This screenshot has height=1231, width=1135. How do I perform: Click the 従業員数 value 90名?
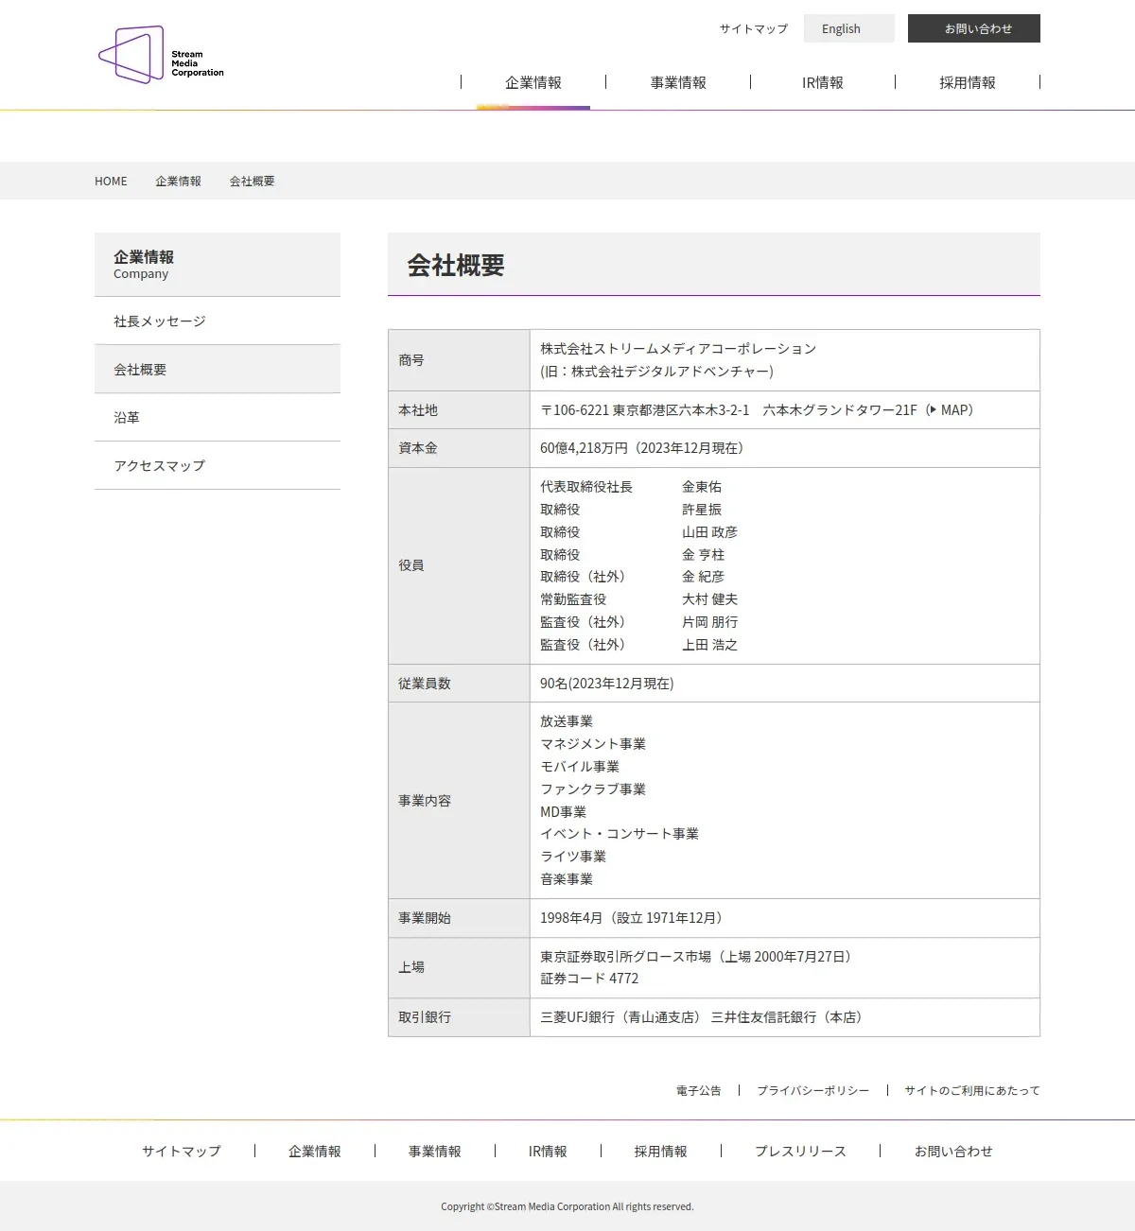(x=553, y=684)
